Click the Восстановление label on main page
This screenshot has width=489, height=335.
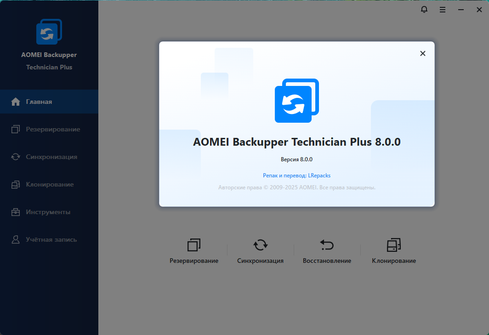click(x=327, y=261)
